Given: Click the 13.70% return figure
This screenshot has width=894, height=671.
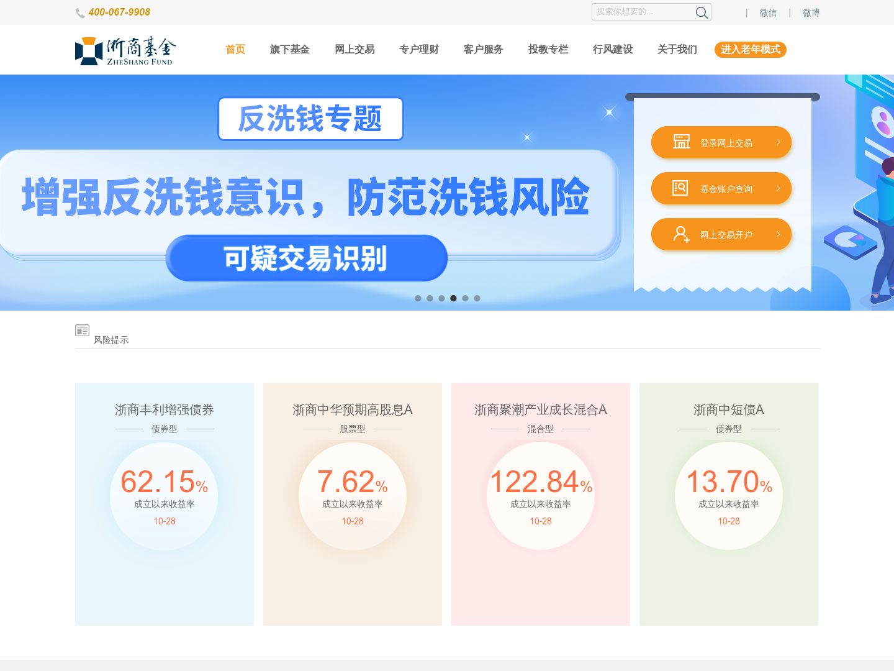Looking at the screenshot, I should click(x=729, y=482).
